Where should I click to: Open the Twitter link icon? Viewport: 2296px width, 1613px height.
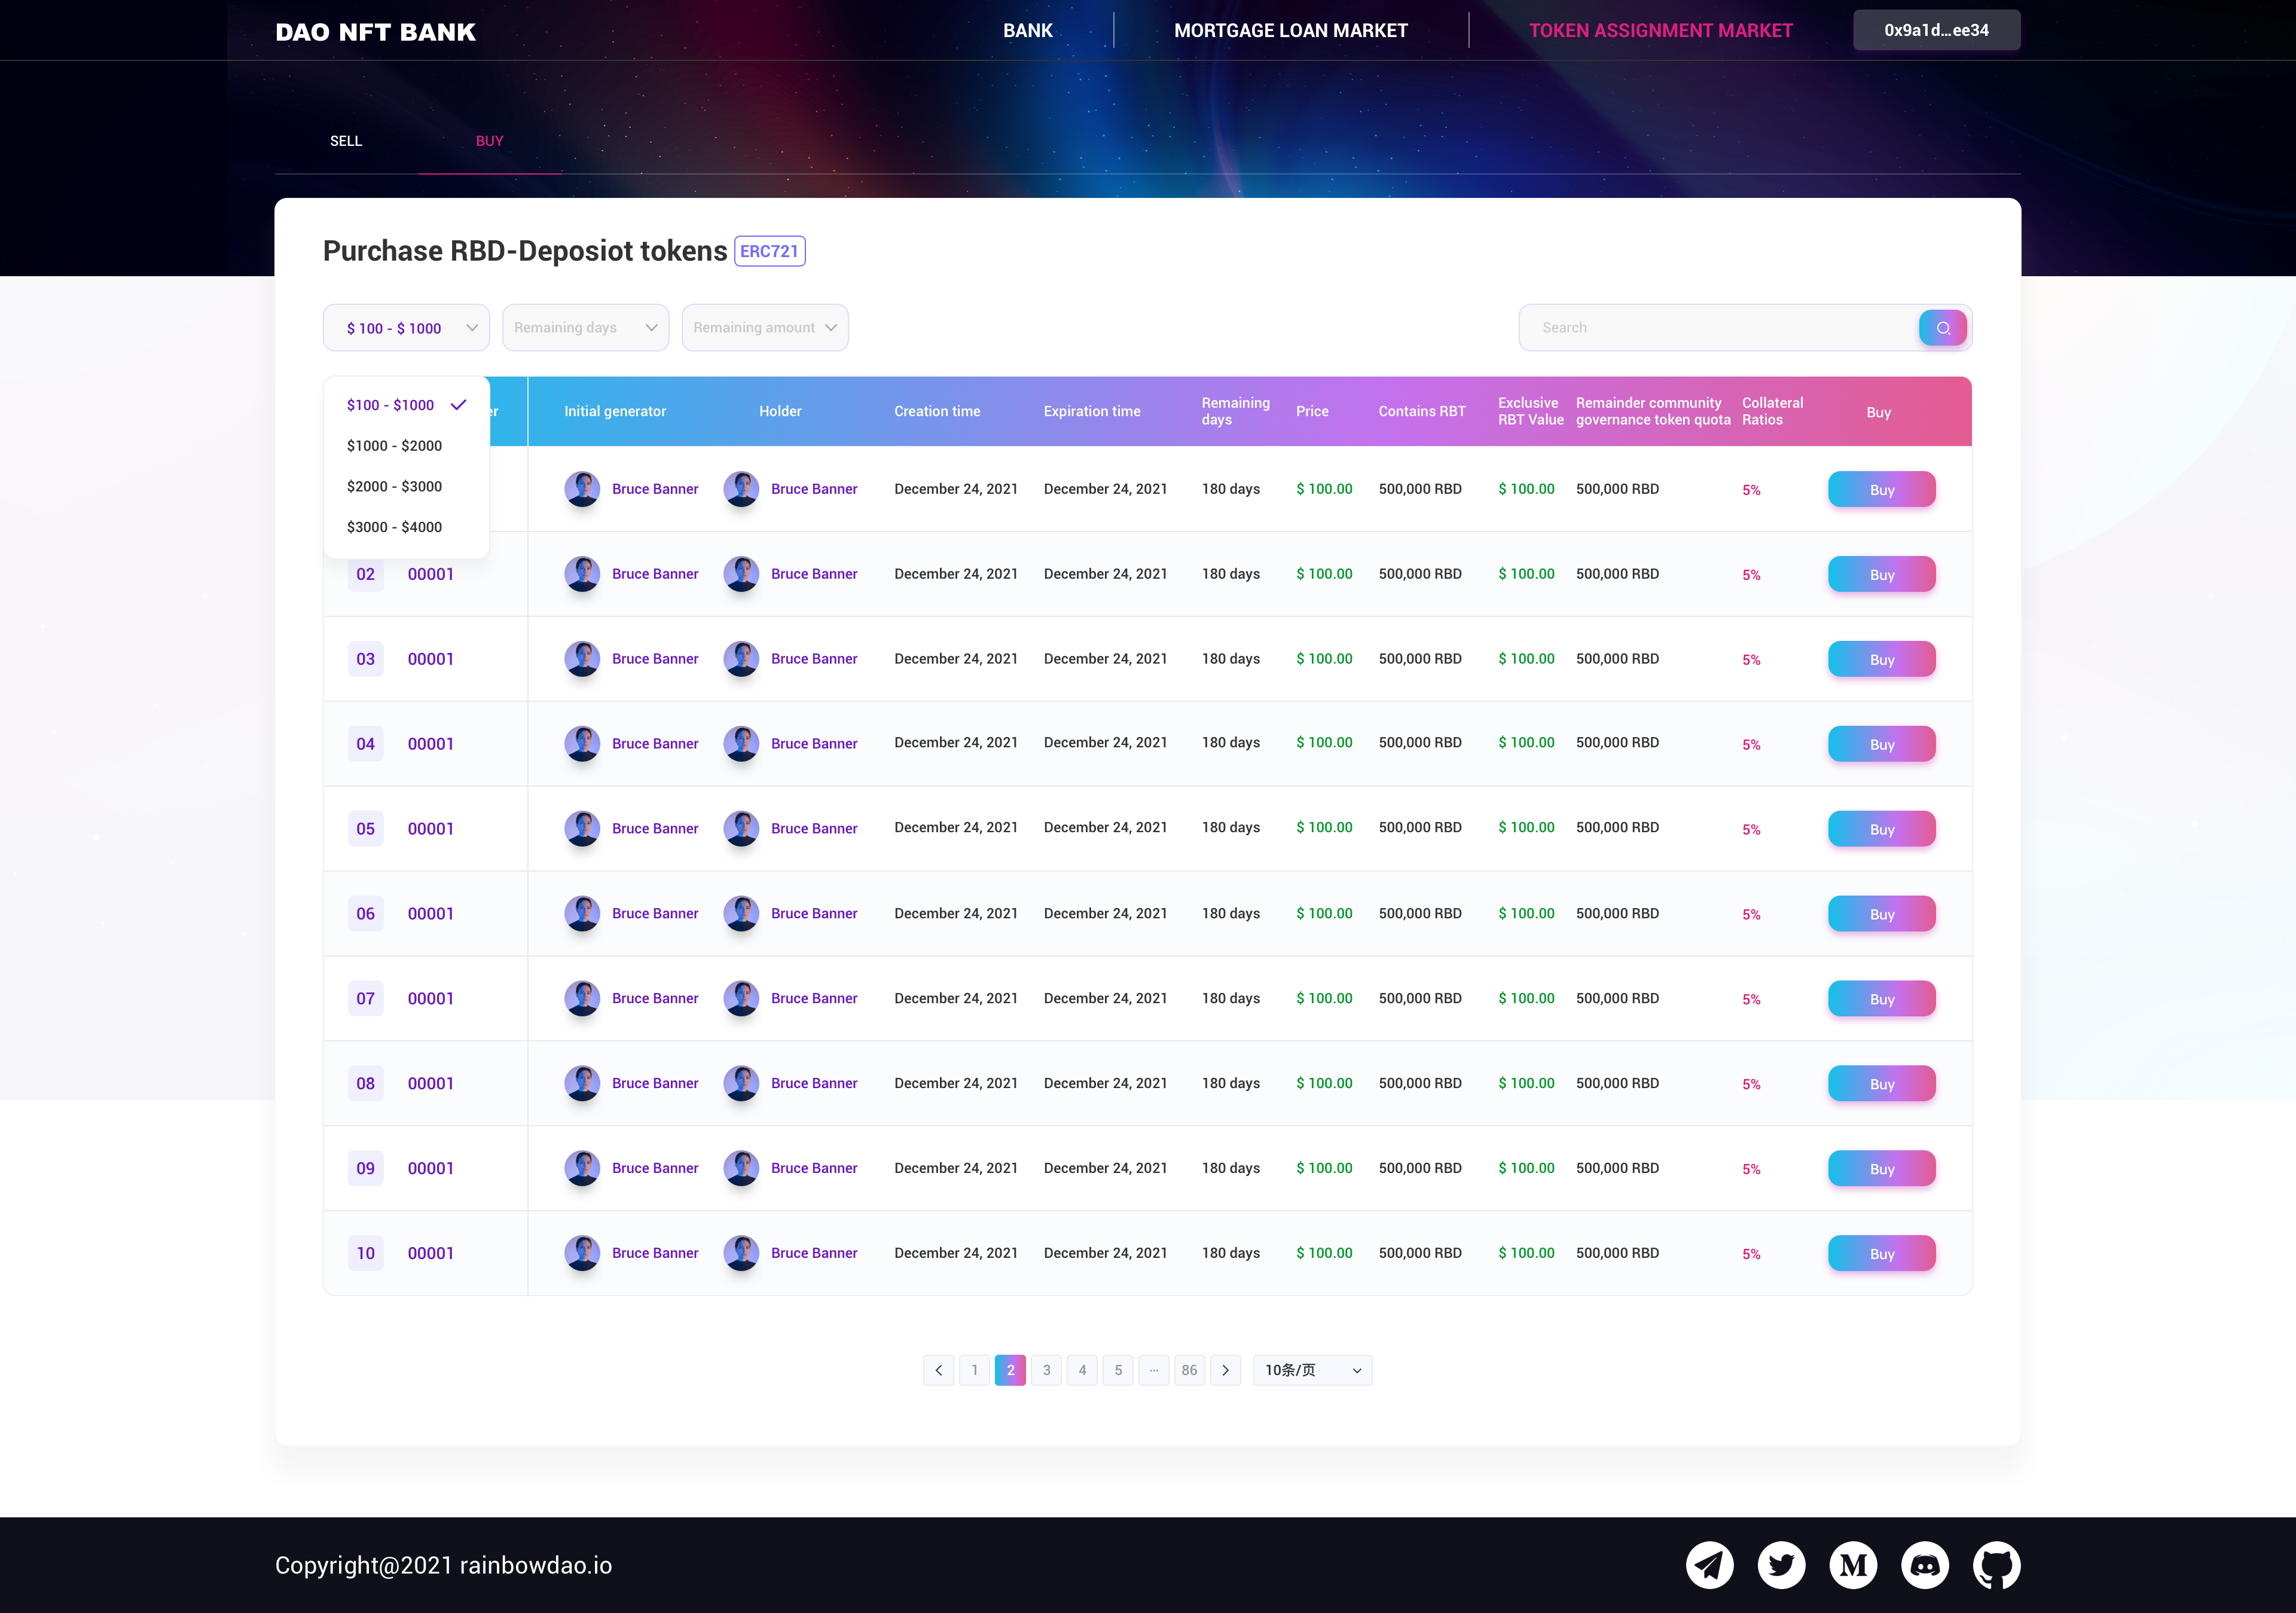pos(1781,1565)
